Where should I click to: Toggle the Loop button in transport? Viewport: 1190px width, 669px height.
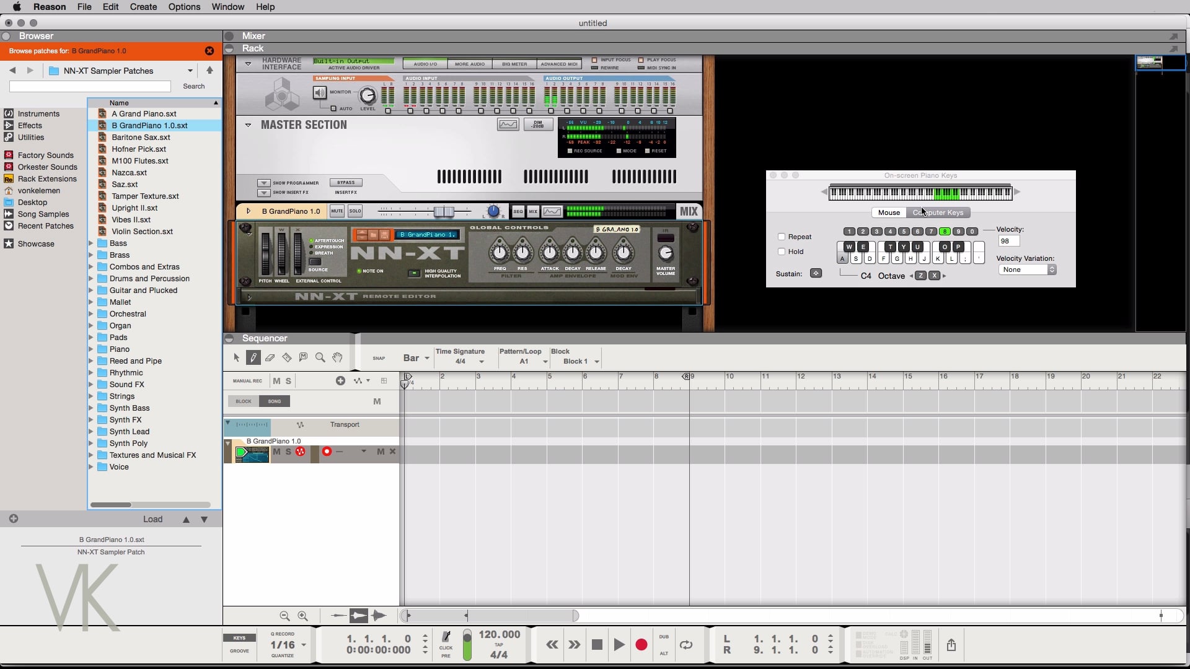[686, 645]
